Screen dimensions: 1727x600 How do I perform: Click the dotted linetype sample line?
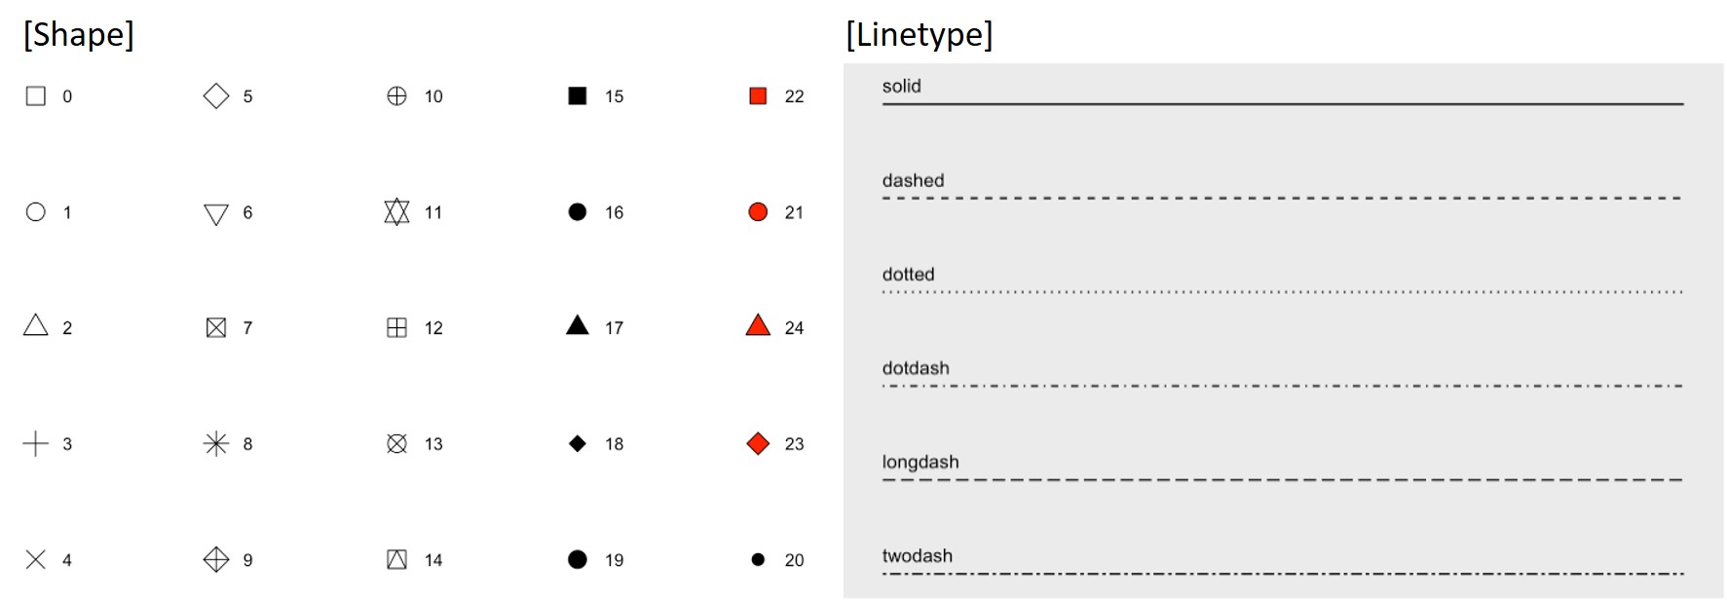[x=1282, y=291]
